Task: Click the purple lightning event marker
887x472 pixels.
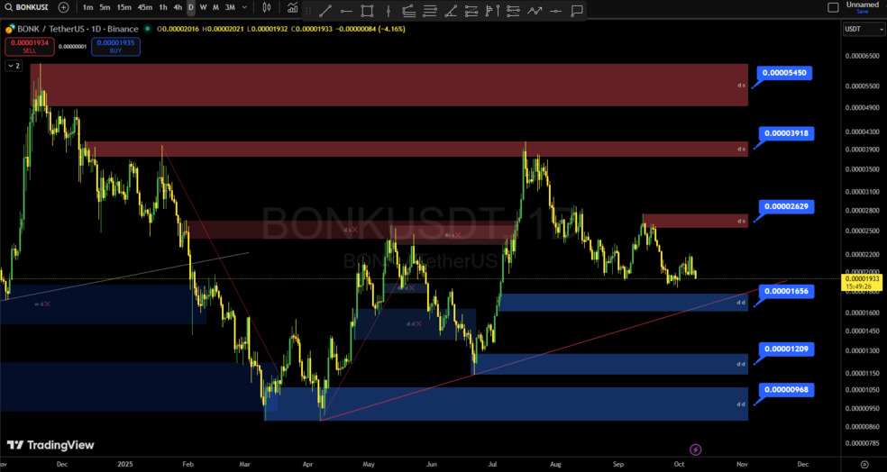Action: [x=695, y=449]
